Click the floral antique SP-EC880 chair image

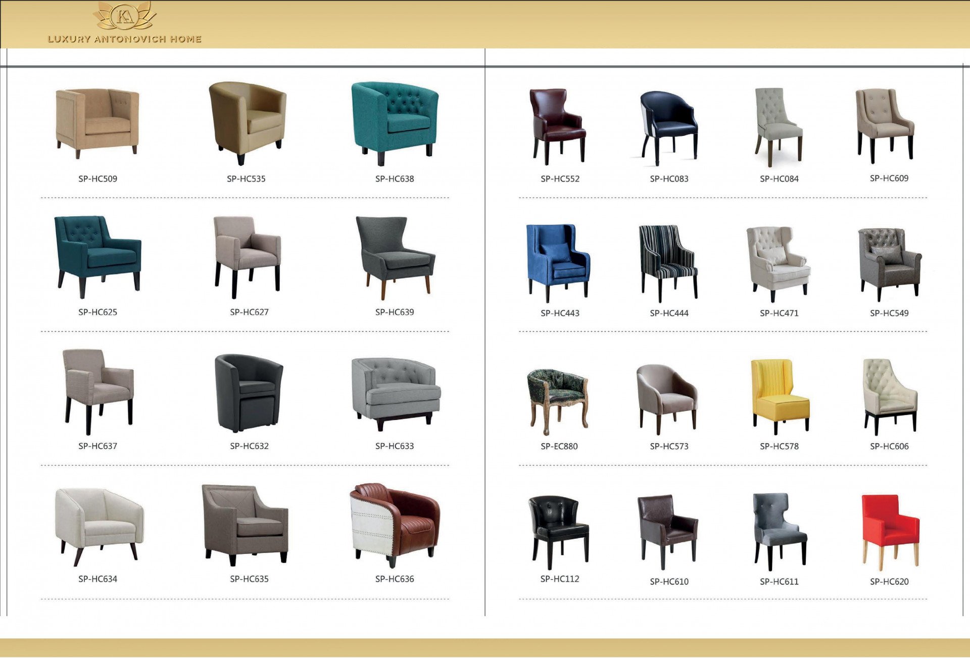tap(558, 400)
